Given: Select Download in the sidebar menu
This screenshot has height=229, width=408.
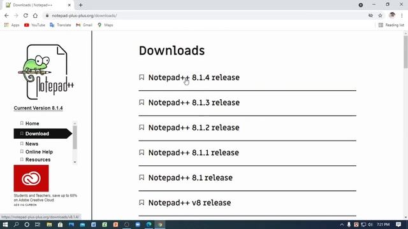Looking at the screenshot, I should pos(43,134).
